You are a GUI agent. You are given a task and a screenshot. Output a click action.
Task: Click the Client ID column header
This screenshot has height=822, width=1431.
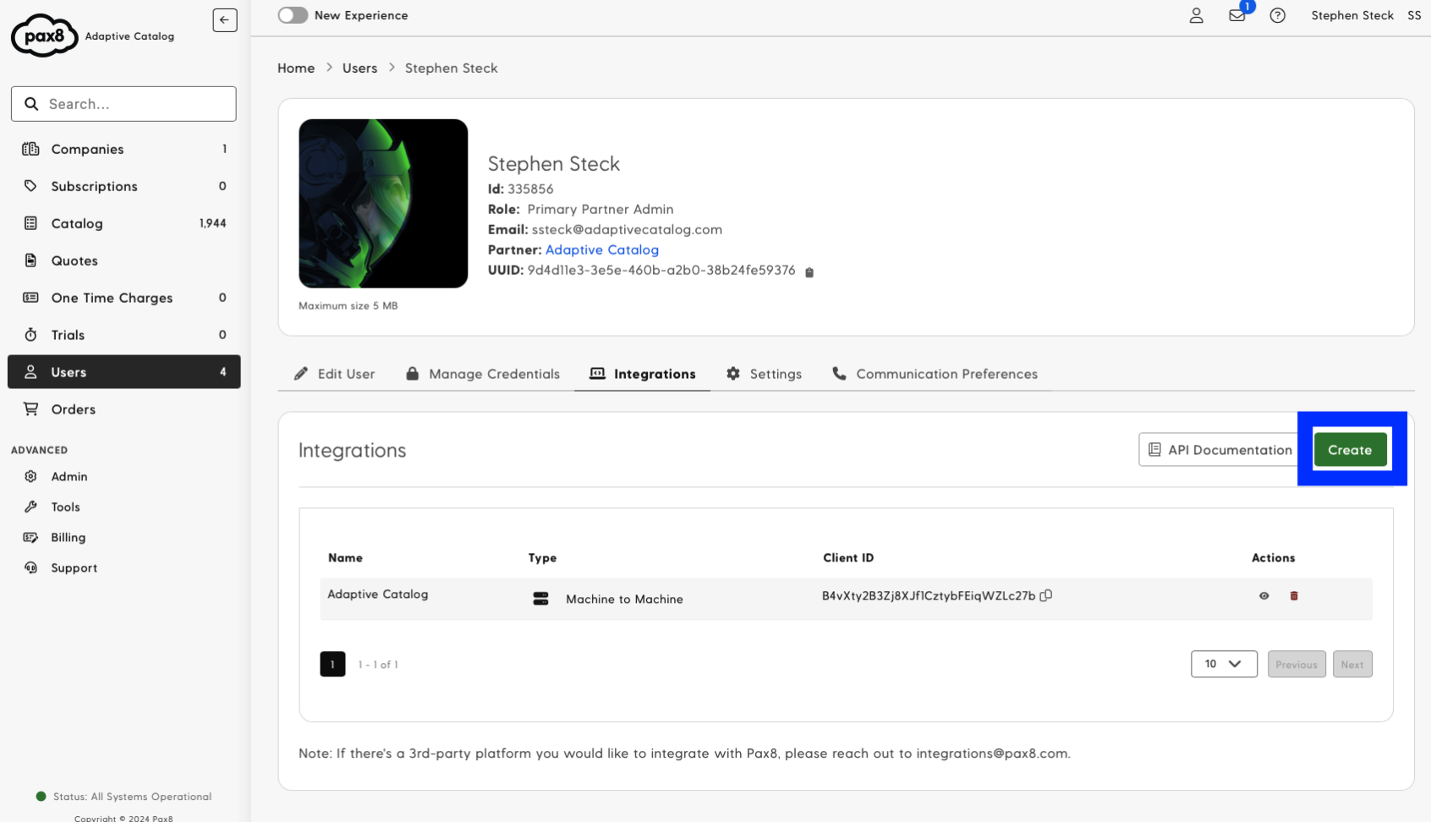click(x=848, y=558)
